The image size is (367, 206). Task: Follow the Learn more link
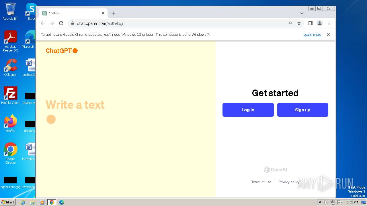click(x=312, y=35)
